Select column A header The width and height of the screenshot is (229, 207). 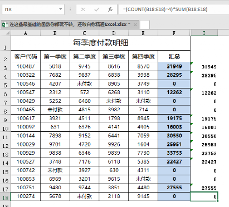(x=26, y=33)
